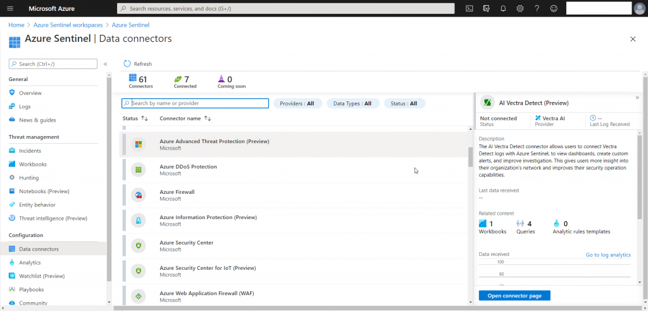Go to Home breadcrumb

(x=16, y=25)
